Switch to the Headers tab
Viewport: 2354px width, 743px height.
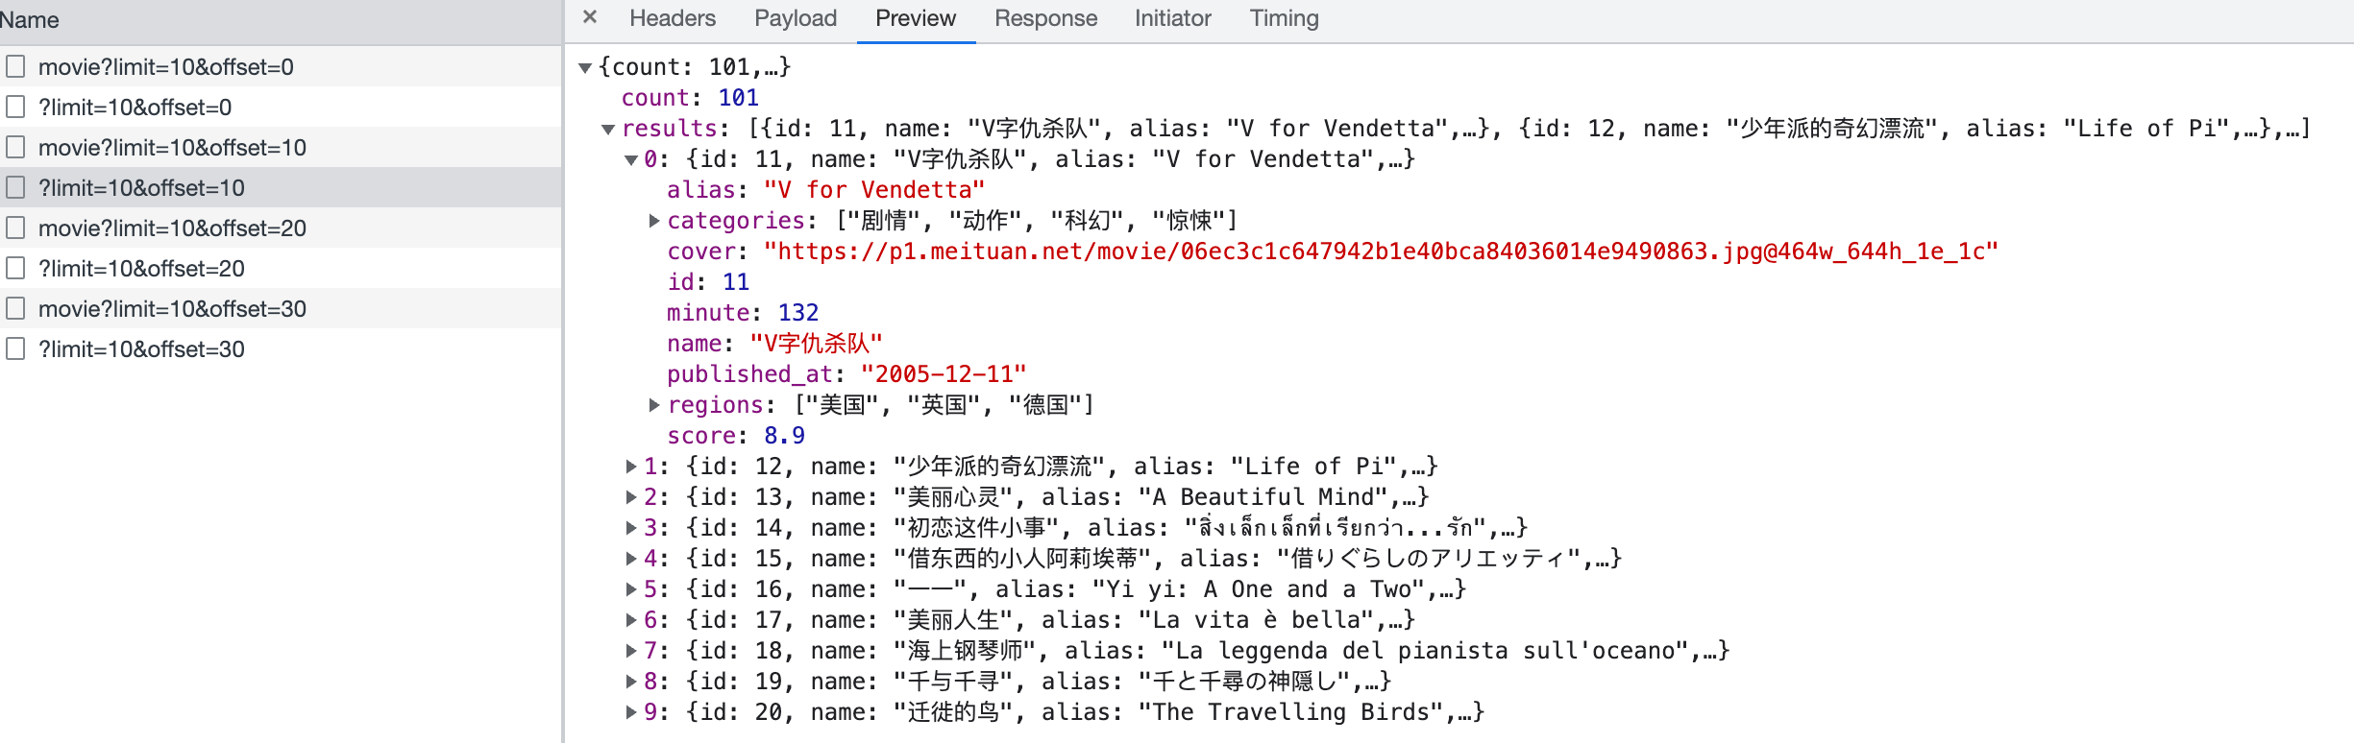point(673,18)
